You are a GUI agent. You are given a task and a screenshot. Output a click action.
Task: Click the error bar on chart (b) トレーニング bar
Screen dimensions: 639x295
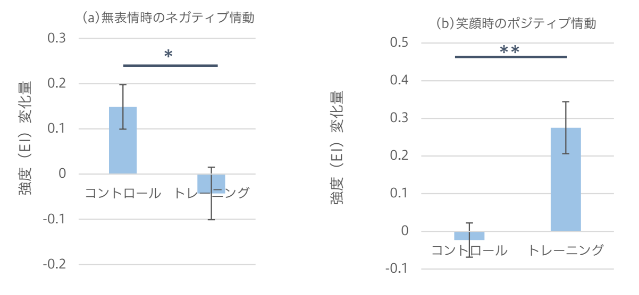566,128
